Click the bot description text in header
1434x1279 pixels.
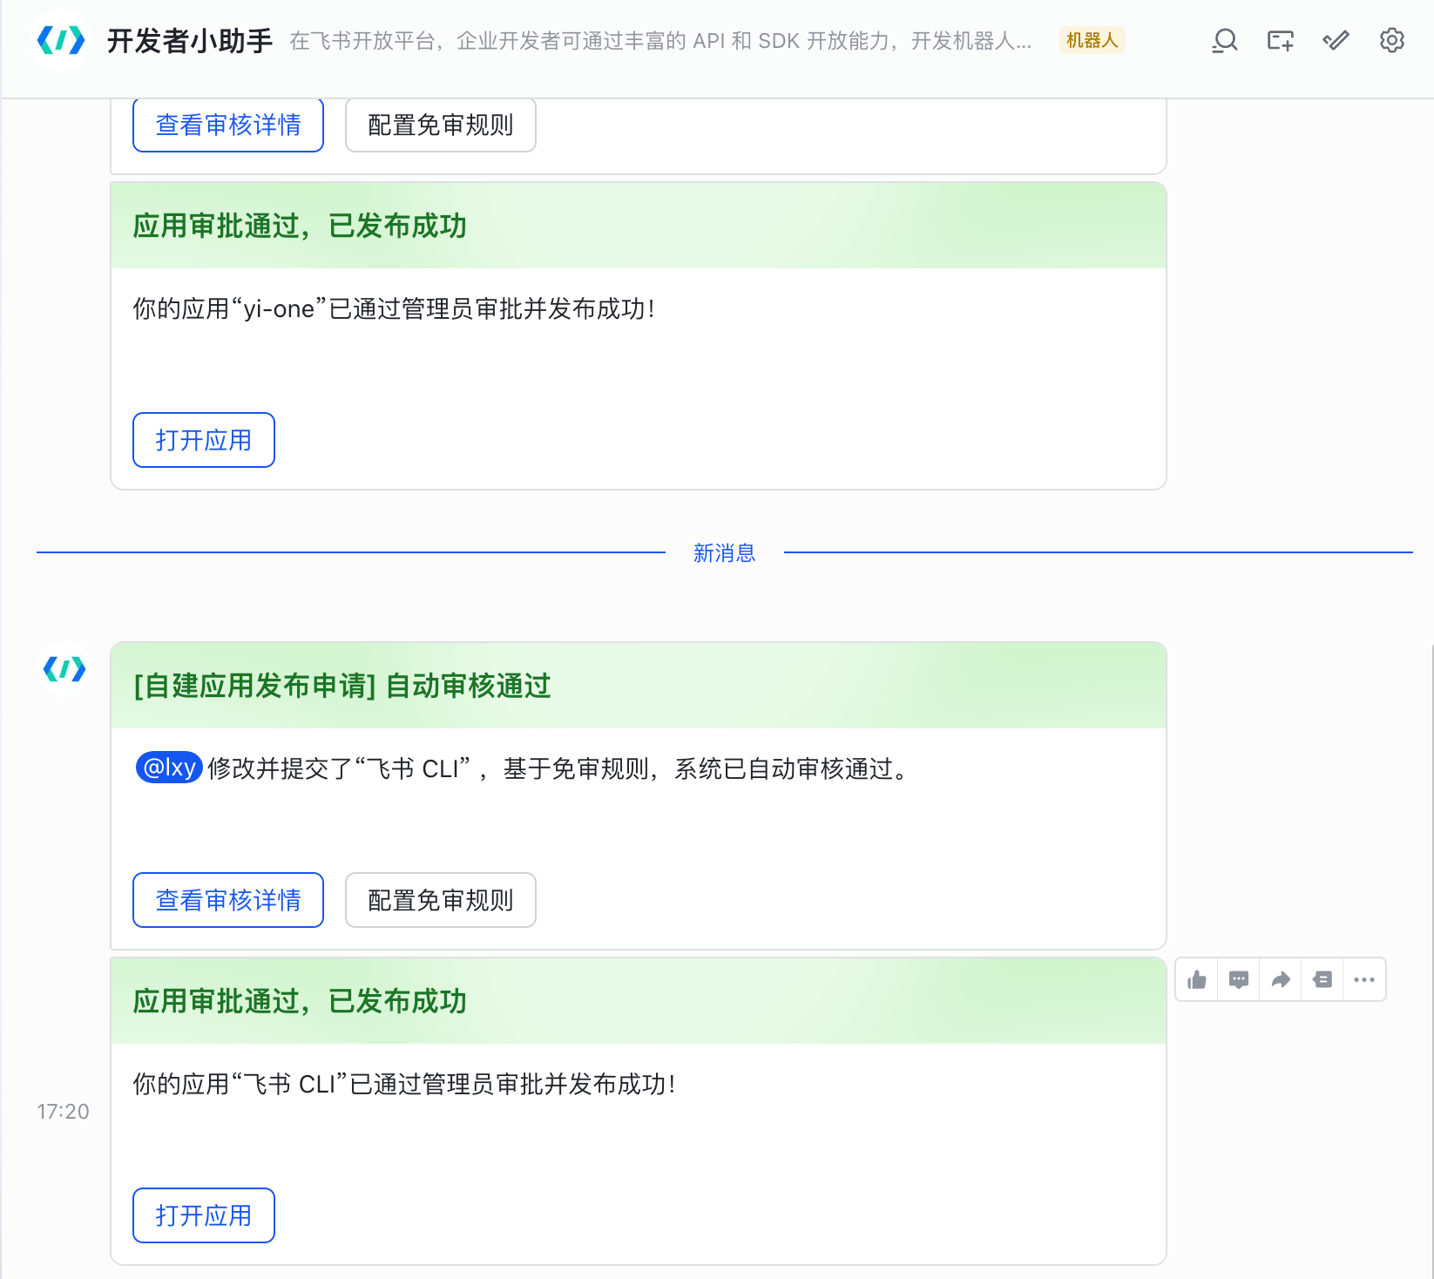660,41
